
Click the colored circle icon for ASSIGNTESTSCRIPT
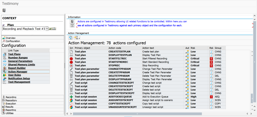point(71,100)
